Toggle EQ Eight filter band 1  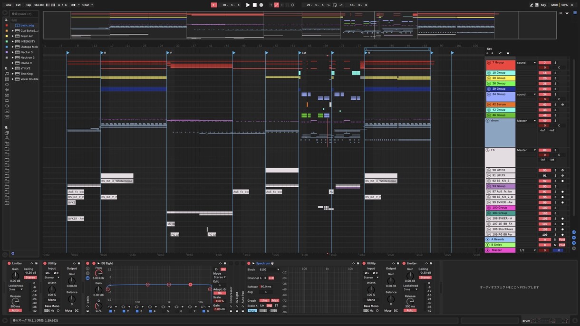110,311
